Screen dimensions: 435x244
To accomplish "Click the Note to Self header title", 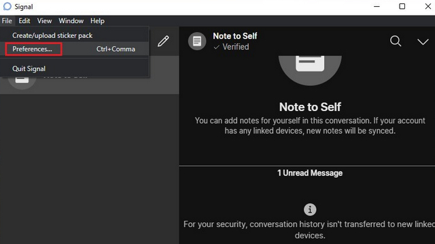I will click(235, 36).
